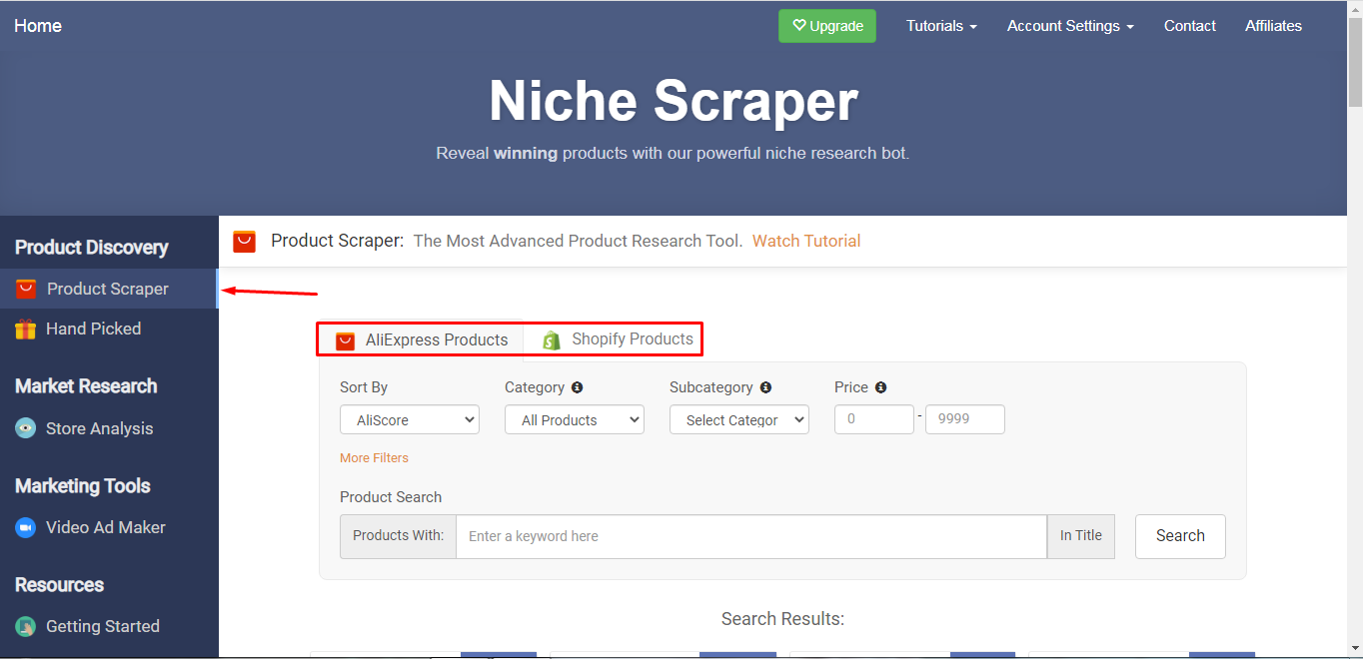The image size is (1363, 659).
Task: Open the Sort By AliScore dropdown
Action: click(410, 420)
